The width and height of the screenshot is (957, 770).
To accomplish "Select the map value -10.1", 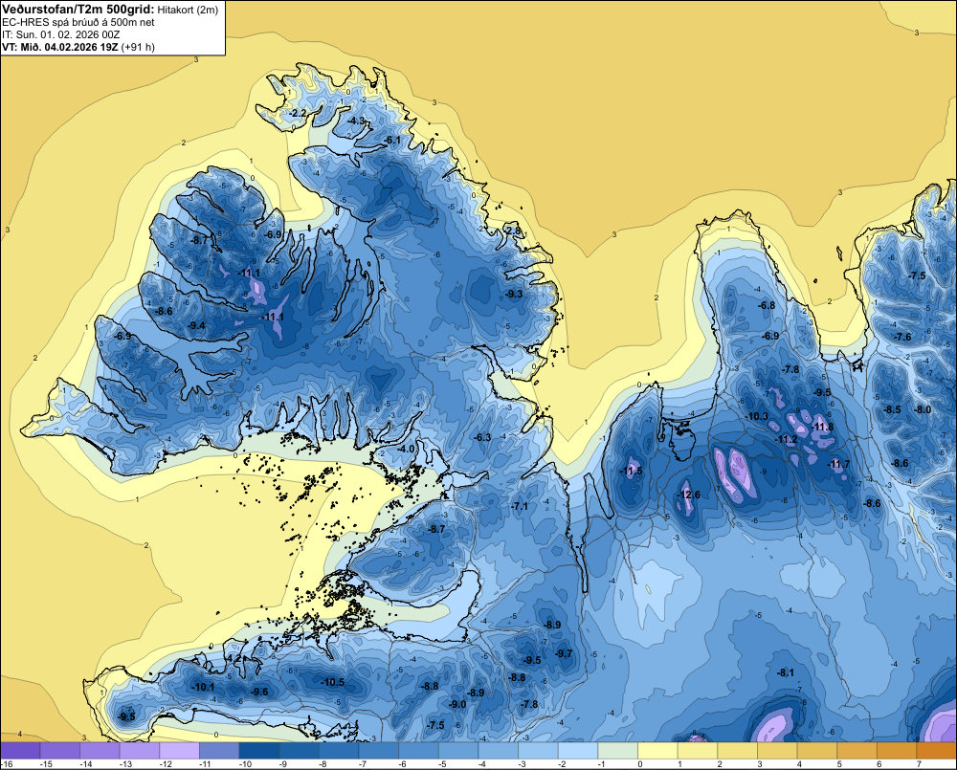I will (203, 687).
